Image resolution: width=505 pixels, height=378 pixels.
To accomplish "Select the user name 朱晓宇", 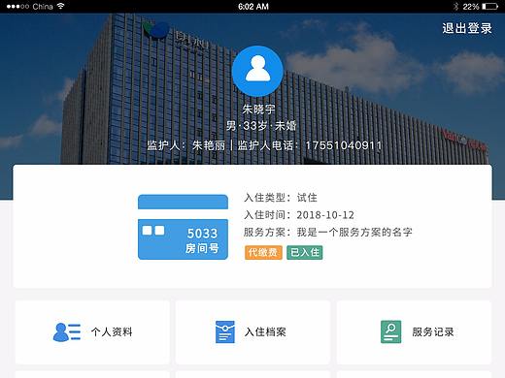I will [x=258, y=110].
